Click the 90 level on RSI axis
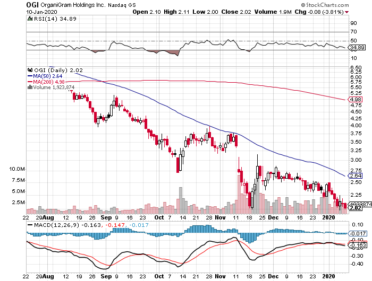Viewport: 372px width, 281px height. pos(353,23)
